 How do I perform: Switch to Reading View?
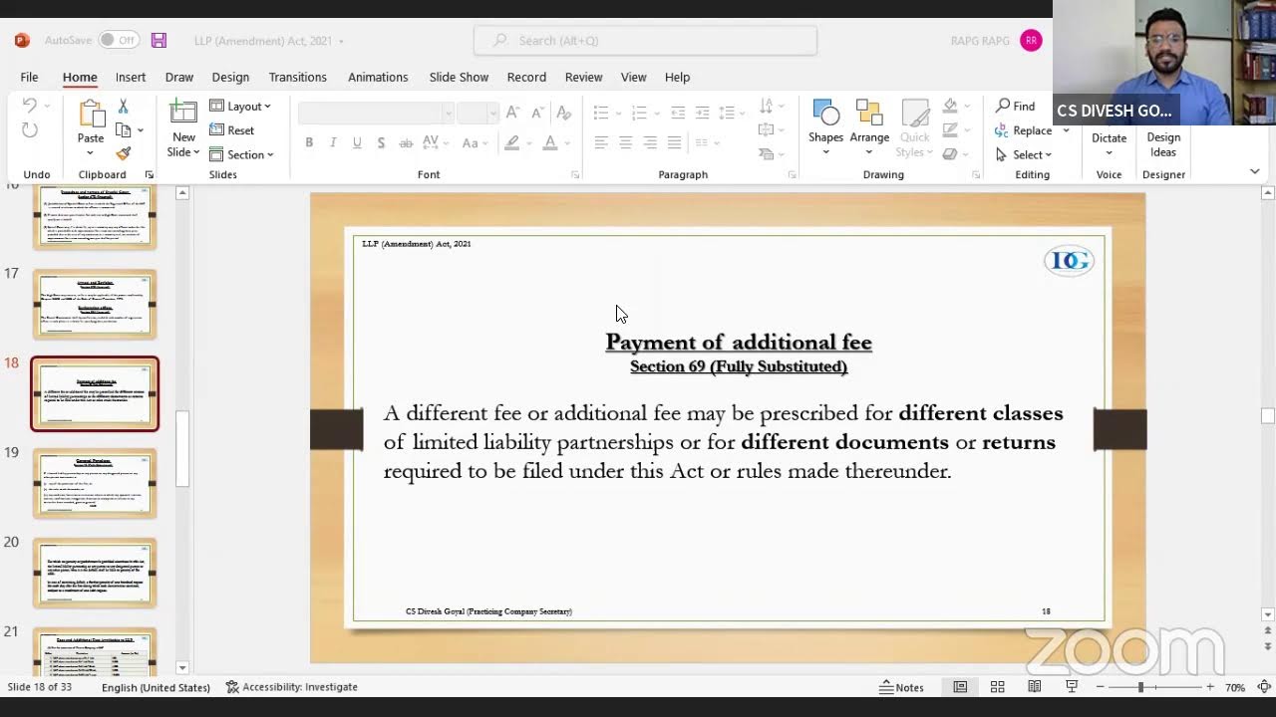click(x=1035, y=687)
